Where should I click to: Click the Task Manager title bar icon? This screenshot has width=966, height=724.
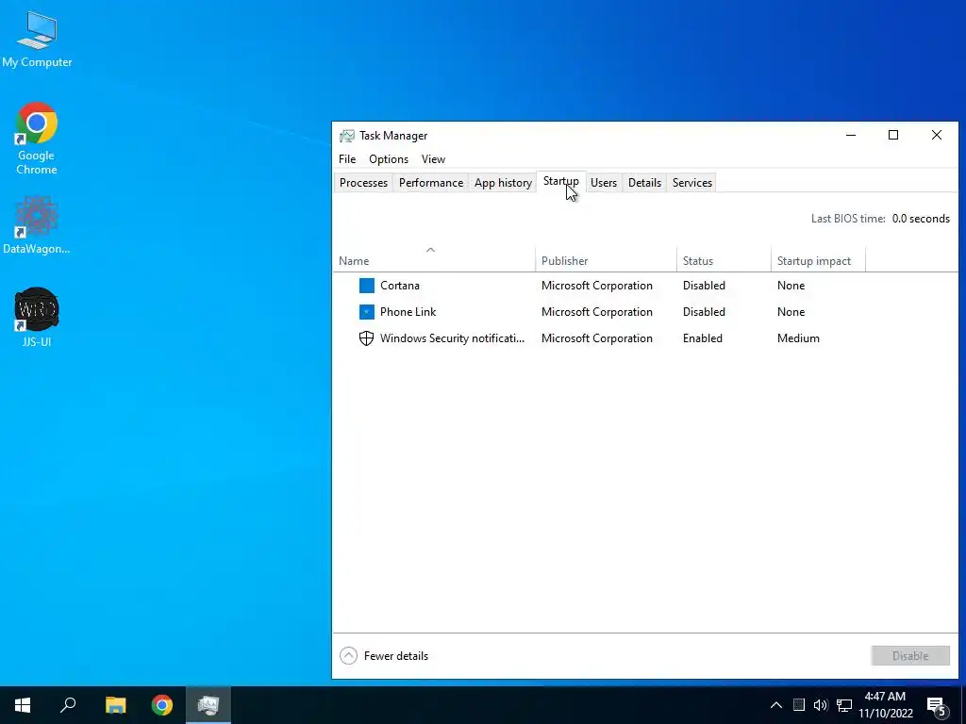click(x=347, y=136)
